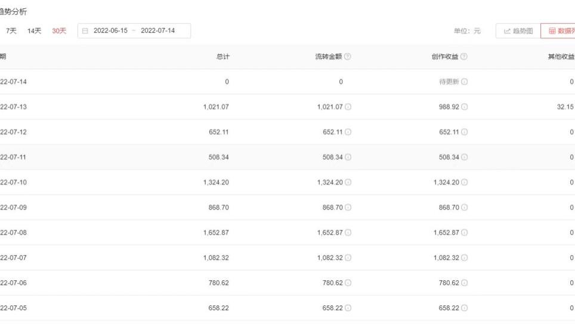Click info icon beside 508.34 流转金额
Image resolution: width=575 pixels, height=324 pixels.
click(x=348, y=158)
